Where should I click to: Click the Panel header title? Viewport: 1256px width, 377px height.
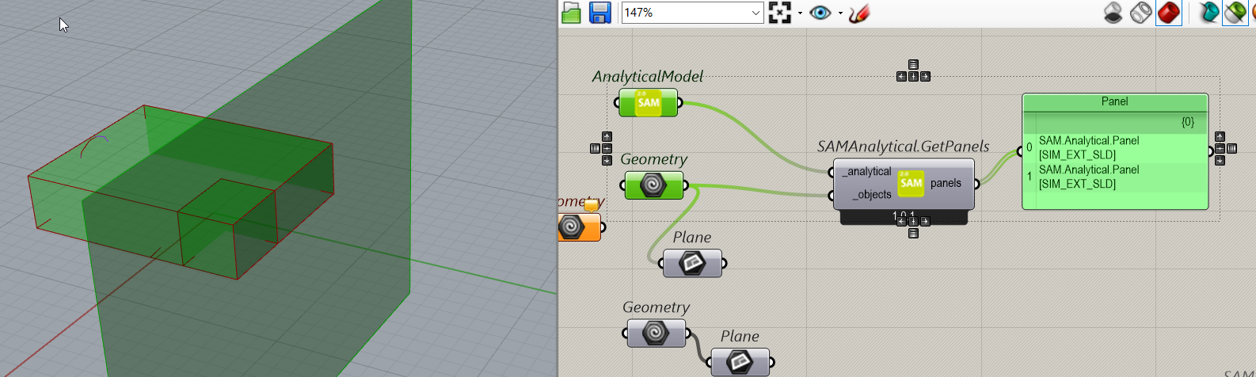click(1114, 101)
